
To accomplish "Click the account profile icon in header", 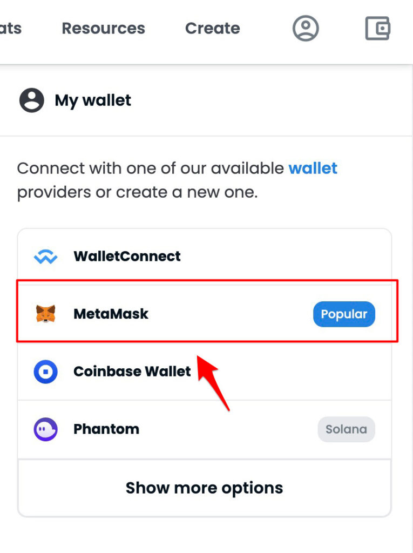I will pyautogui.click(x=306, y=28).
